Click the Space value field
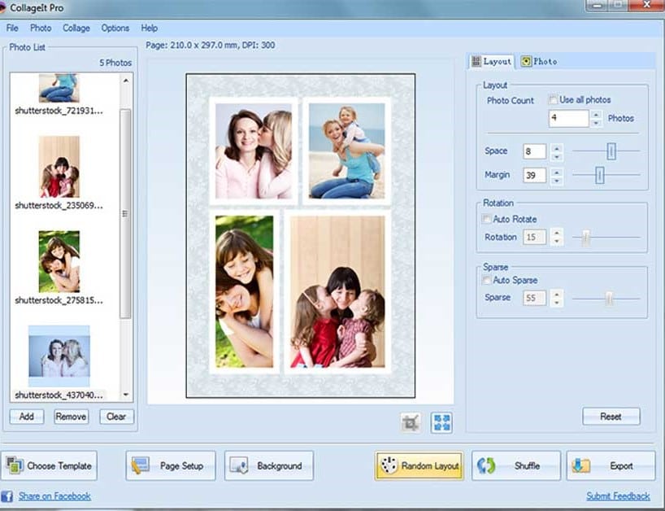The height and width of the screenshot is (511, 665). click(x=534, y=151)
